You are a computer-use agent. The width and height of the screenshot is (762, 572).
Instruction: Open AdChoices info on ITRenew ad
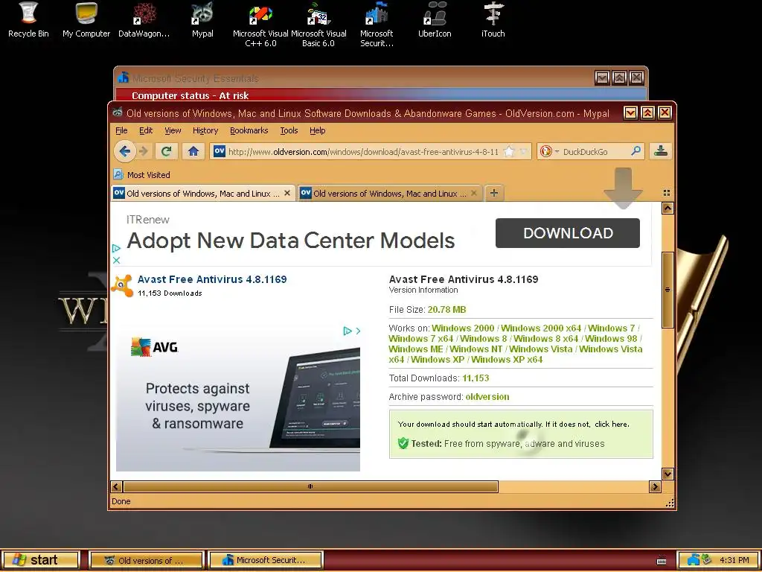pyautogui.click(x=116, y=249)
